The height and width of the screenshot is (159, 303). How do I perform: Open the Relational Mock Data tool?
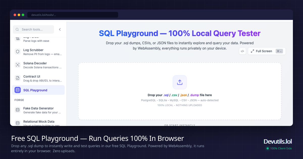pos(38,123)
